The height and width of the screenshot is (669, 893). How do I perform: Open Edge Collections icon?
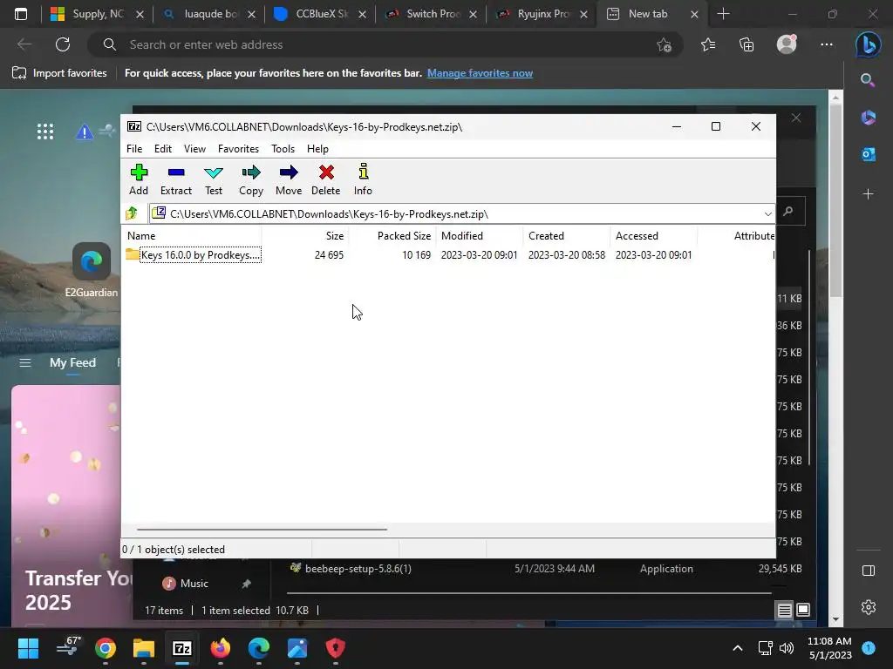pos(746,44)
